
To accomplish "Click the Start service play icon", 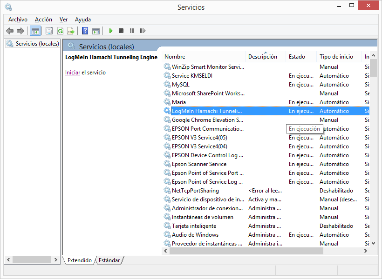I will [x=111, y=31].
